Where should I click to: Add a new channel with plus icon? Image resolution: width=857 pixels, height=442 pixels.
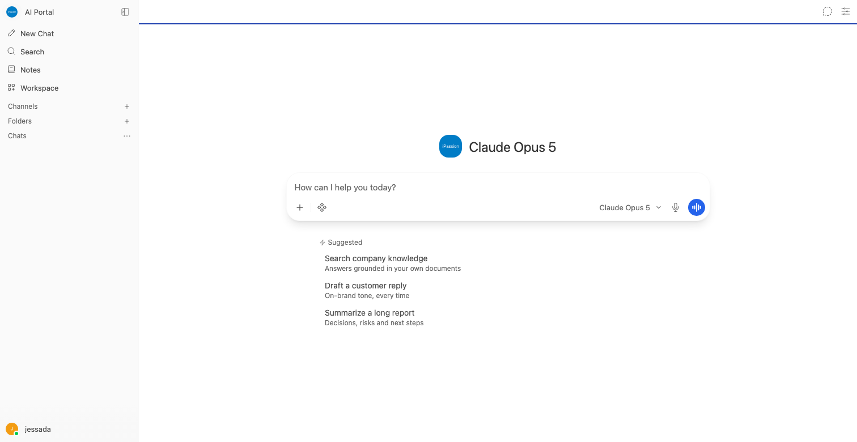pyautogui.click(x=127, y=107)
